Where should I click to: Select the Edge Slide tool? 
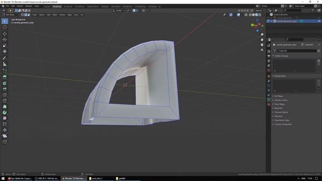5,124
